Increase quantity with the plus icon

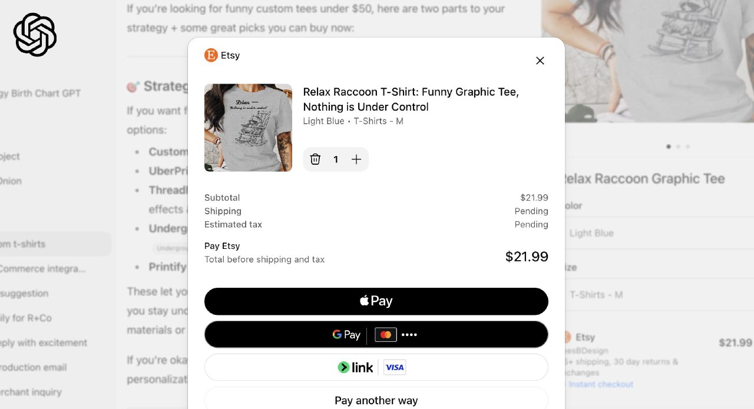point(356,159)
